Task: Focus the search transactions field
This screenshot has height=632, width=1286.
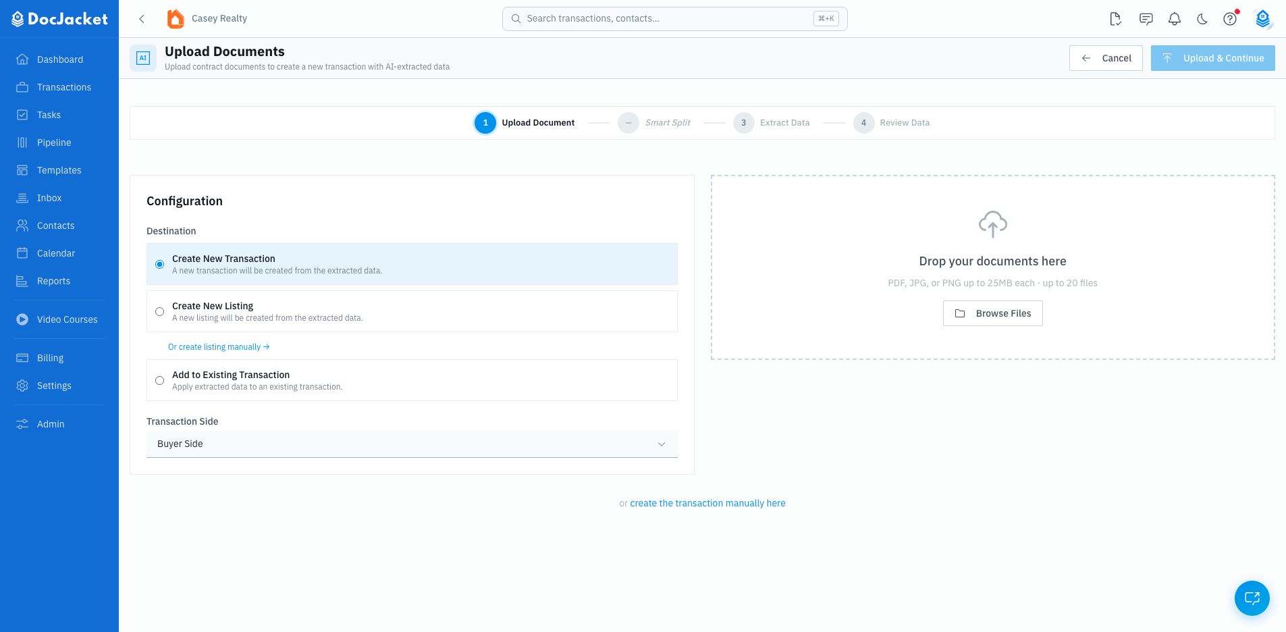Action: click(675, 19)
